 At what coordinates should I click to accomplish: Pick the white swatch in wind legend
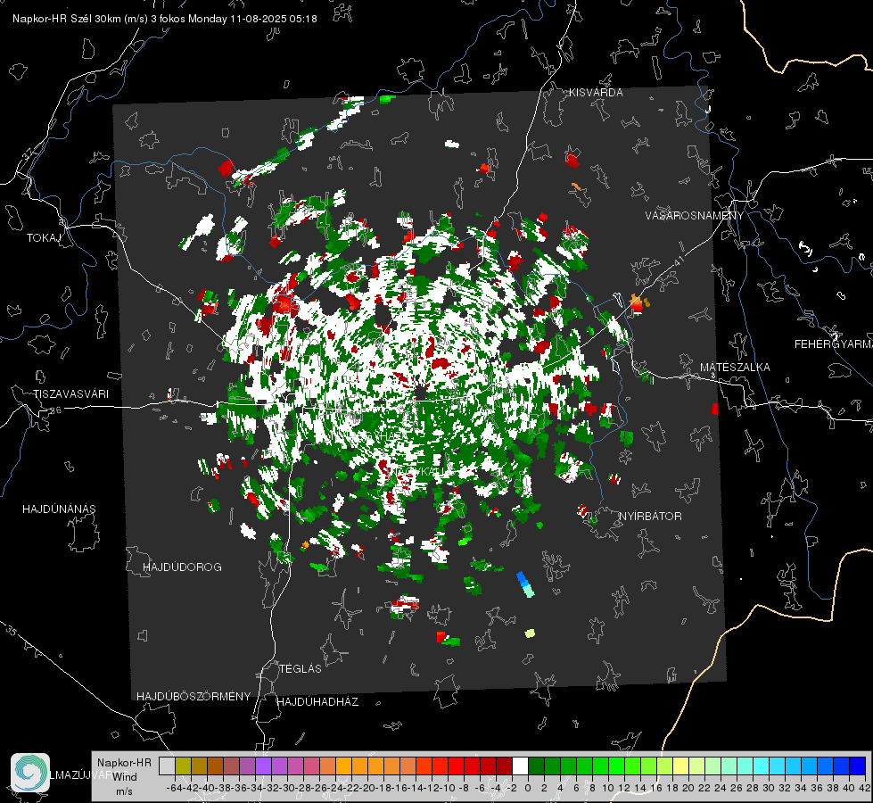point(520,766)
